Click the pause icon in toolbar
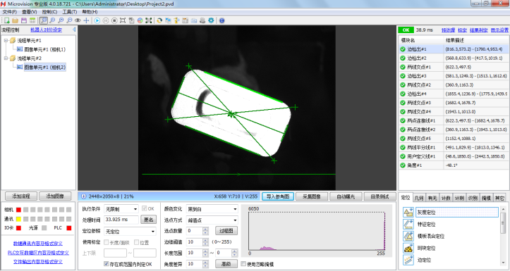The height and width of the screenshot is (271, 510). [x=106, y=20]
